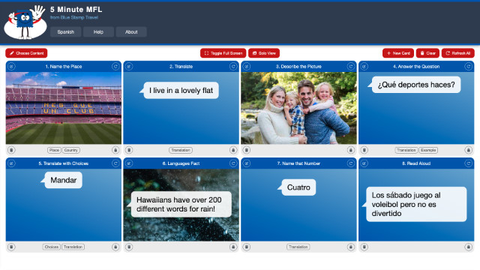Screen dimensions: 480x270
Task: Edit the '6. Languages Fact' card
Action: tap(129, 163)
